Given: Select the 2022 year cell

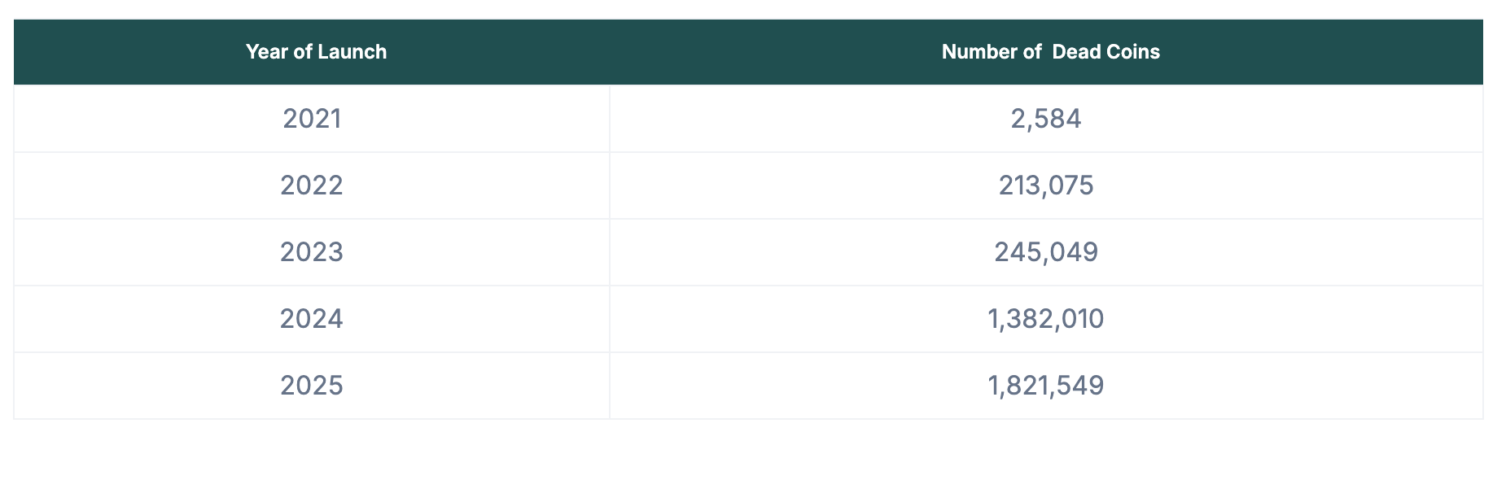Looking at the screenshot, I should point(312,185).
